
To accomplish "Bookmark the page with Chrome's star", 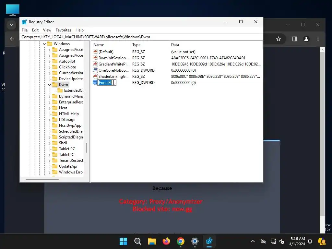I will click(279, 39).
